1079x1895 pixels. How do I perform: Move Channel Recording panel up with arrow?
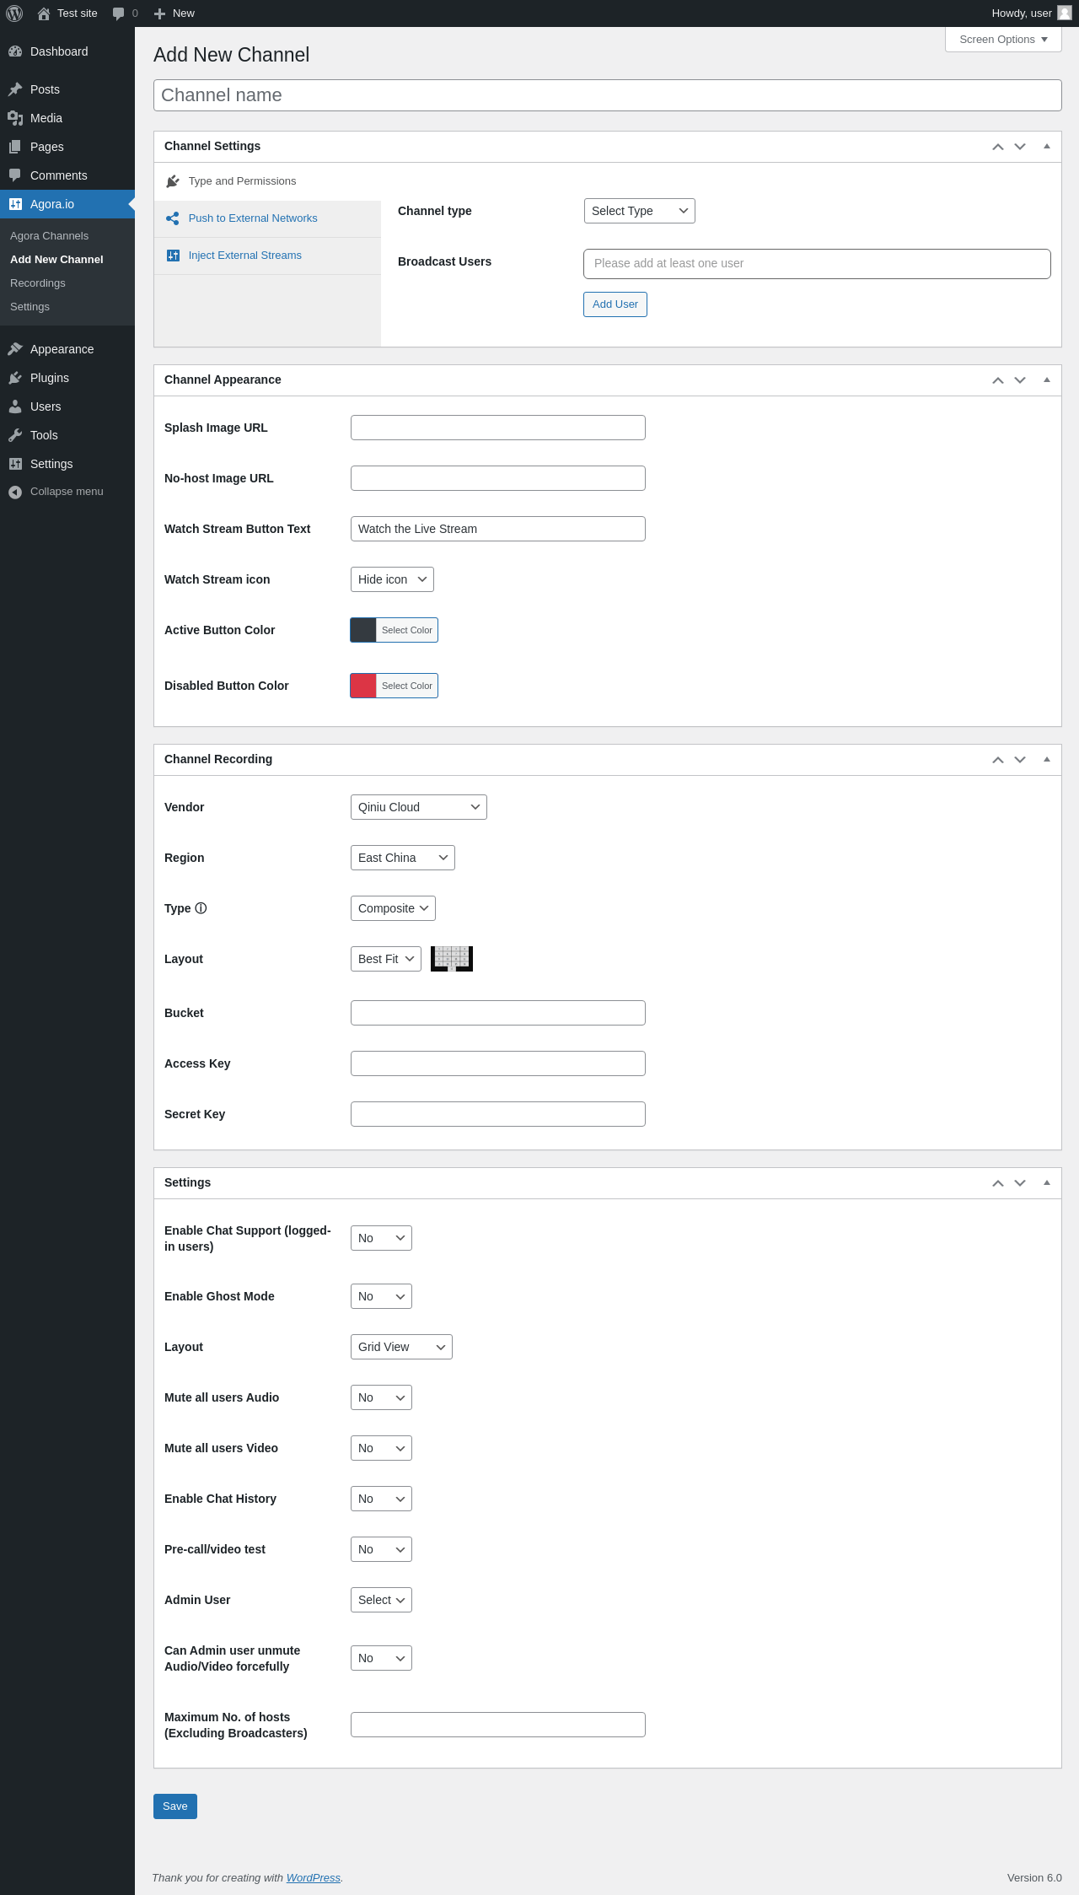click(x=998, y=760)
